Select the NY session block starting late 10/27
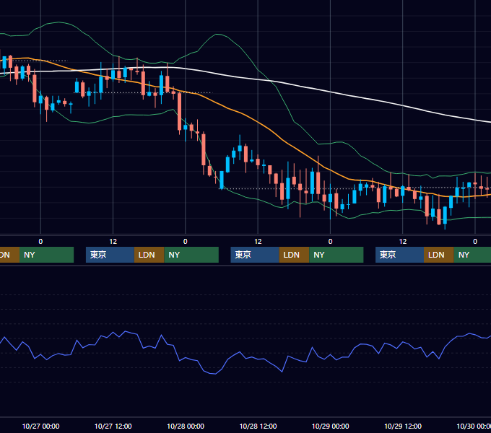Image resolution: width=491 pixels, height=433 pixels. (x=191, y=255)
